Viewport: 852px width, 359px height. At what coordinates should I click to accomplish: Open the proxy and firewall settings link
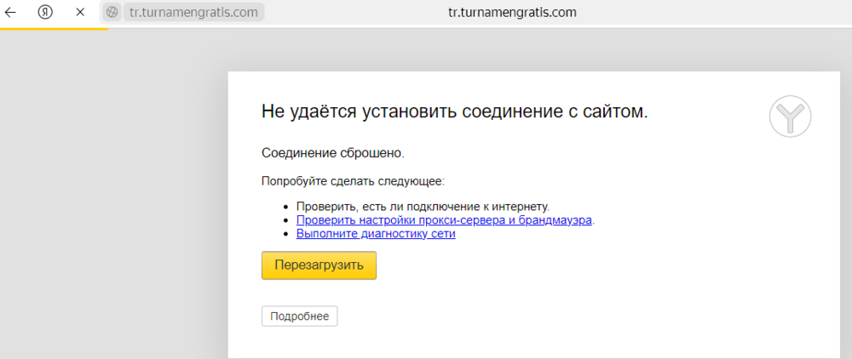tap(444, 220)
